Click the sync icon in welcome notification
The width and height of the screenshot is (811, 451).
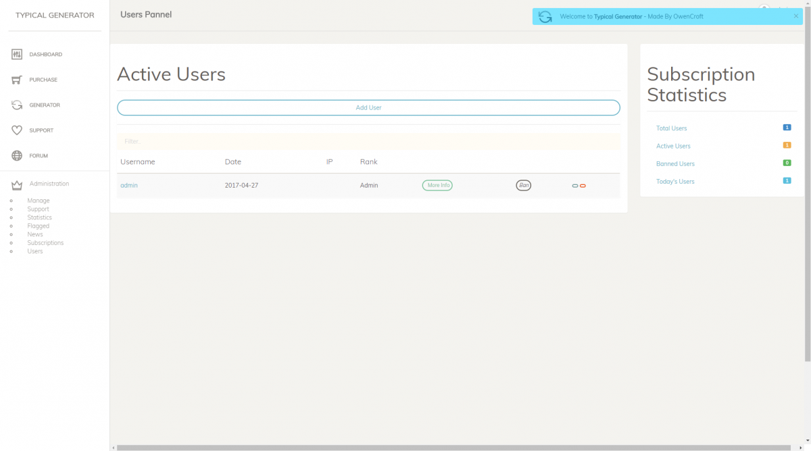click(545, 17)
